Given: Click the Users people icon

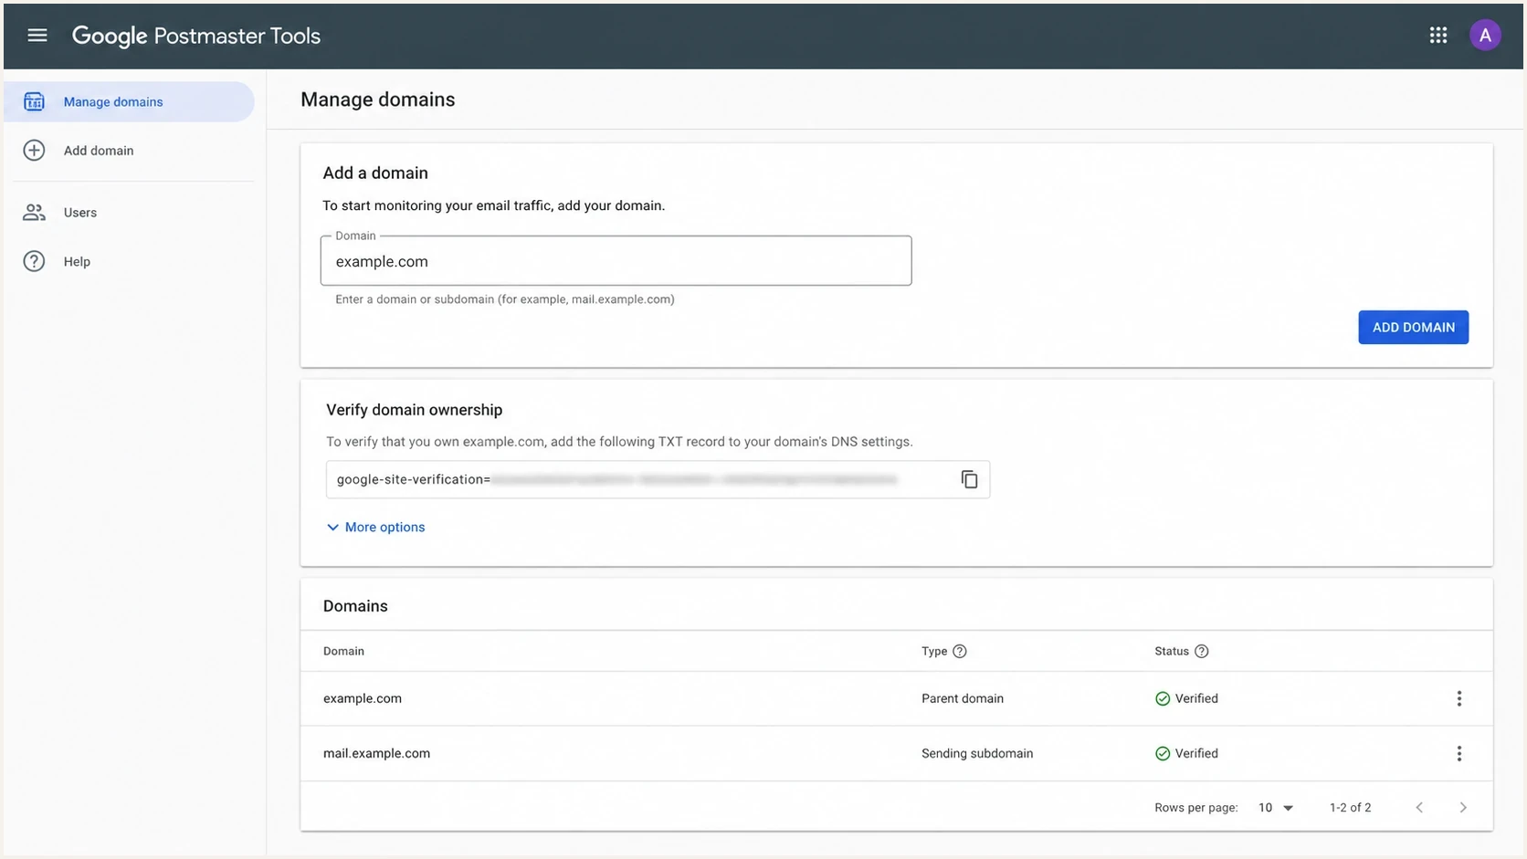Looking at the screenshot, I should coord(34,213).
